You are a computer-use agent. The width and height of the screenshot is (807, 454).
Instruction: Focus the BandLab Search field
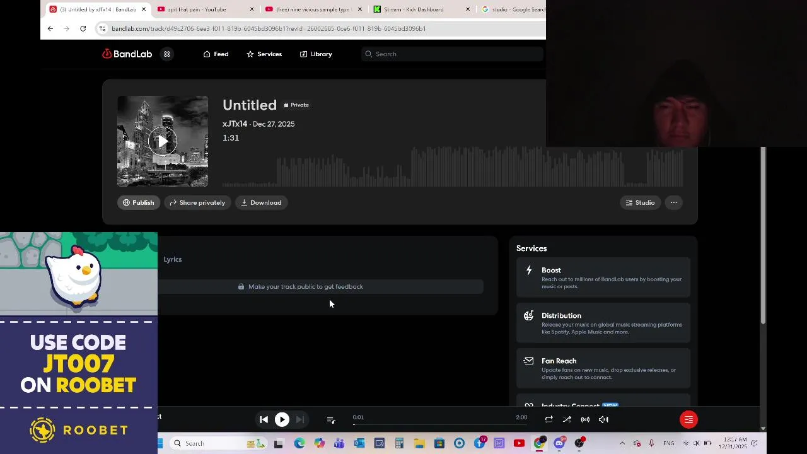click(x=452, y=54)
